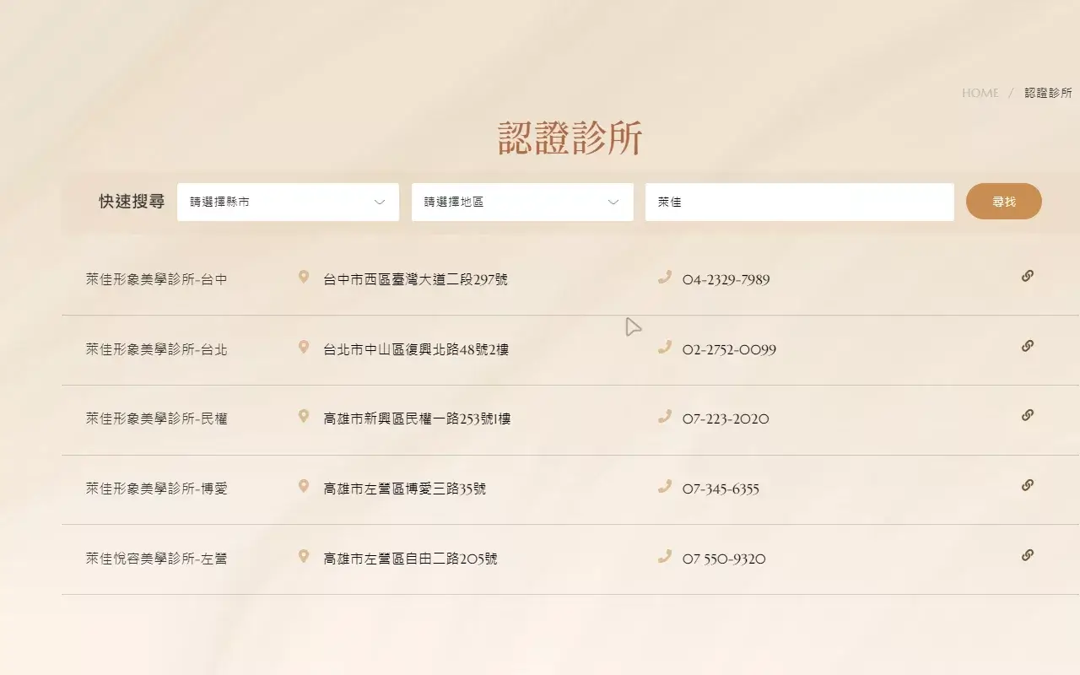
Task: Click map pin beside 高雄市左營區自由二路205號
Action: tap(304, 556)
